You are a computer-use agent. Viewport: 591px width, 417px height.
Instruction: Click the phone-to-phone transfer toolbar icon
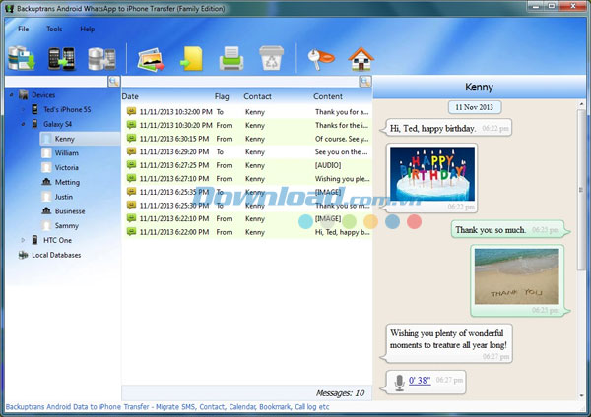[x=61, y=59]
